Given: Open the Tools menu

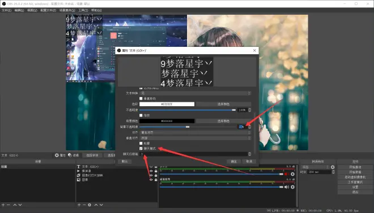Looking at the screenshot, I should click(83, 11).
